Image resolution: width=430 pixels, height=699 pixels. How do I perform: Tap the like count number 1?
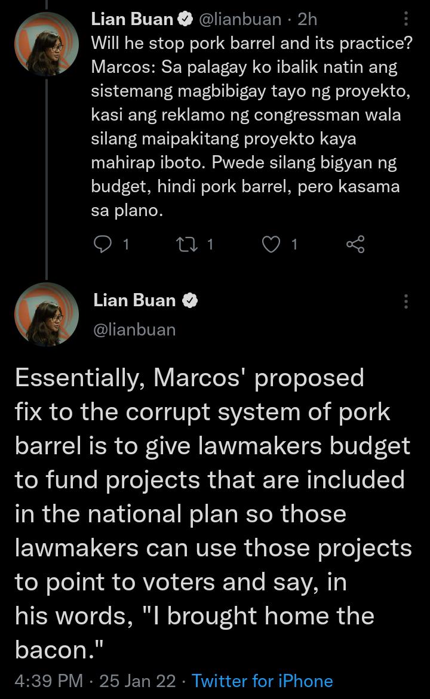293,244
